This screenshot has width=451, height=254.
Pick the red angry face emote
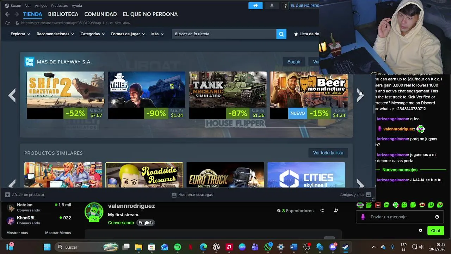(x=378, y=205)
